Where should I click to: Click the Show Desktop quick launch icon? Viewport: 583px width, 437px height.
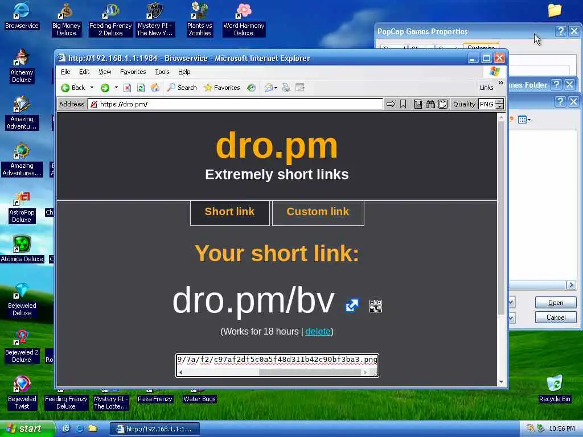pyautogui.click(x=66, y=429)
